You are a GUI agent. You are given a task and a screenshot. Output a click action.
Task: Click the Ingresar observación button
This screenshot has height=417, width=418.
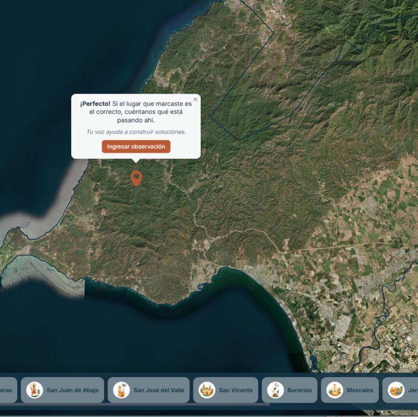[x=136, y=146]
